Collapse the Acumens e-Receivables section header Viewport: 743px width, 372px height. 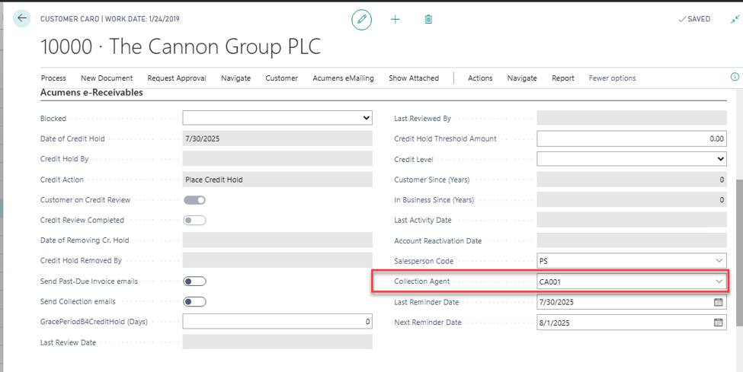tap(91, 93)
